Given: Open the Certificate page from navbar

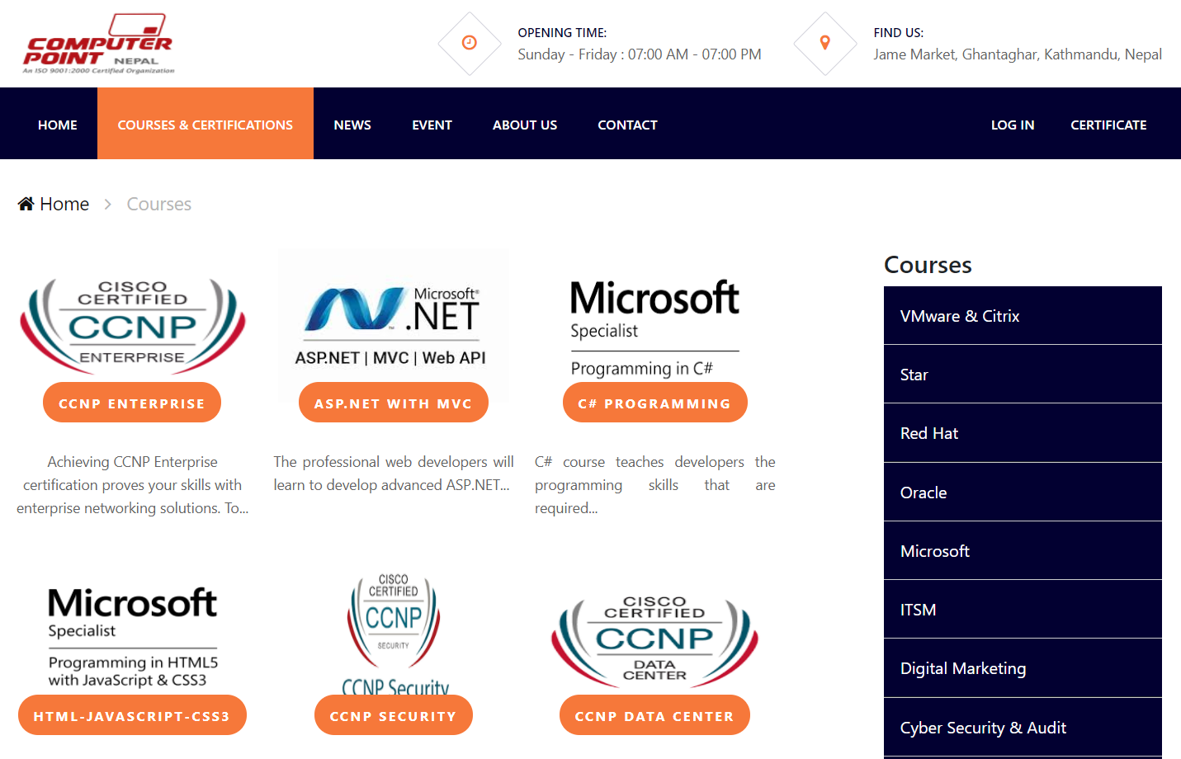Looking at the screenshot, I should (x=1108, y=125).
